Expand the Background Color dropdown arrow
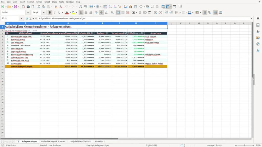Image resolution: width=262 pixels, height=147 pixels. pos(193,13)
